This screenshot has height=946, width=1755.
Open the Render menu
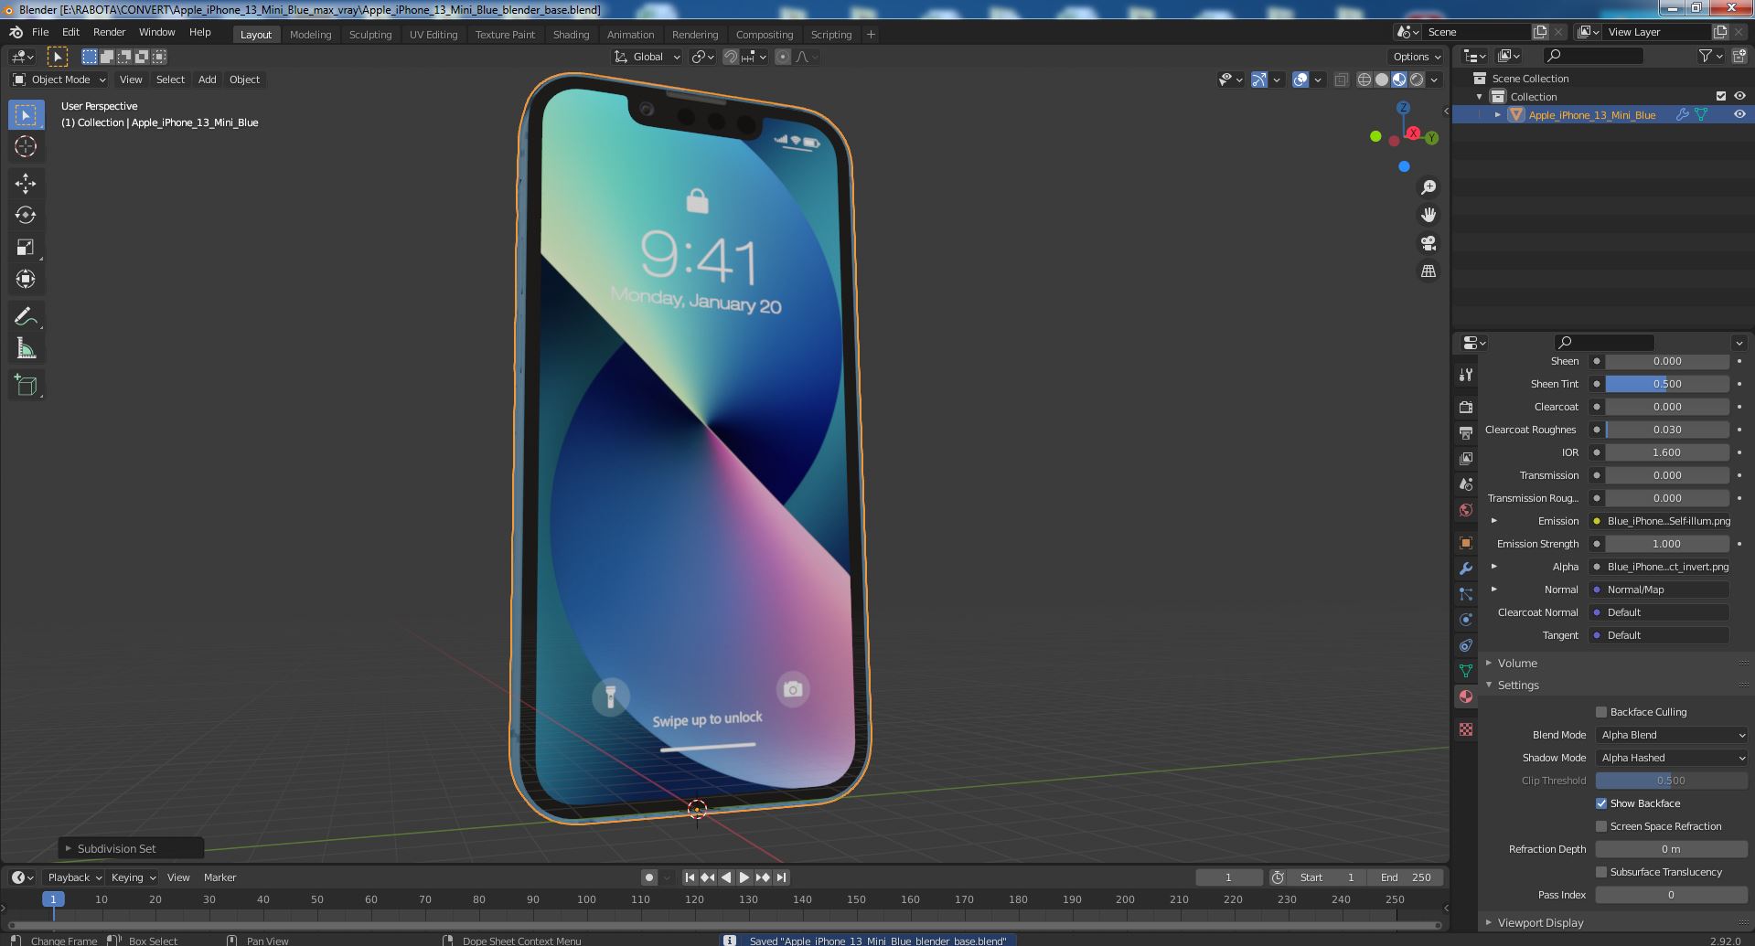coord(109,32)
